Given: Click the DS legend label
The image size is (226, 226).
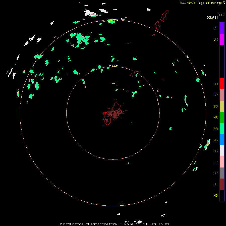Looking at the screenshot, I should pyautogui.click(x=216, y=151).
